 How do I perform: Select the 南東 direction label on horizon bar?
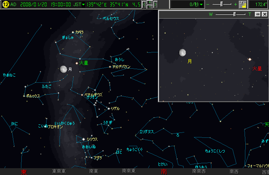[94, 172]
